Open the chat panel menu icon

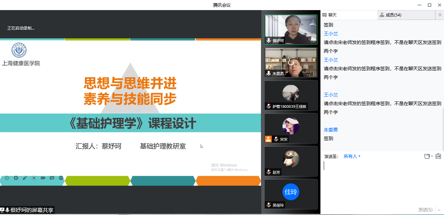[x=440, y=15]
